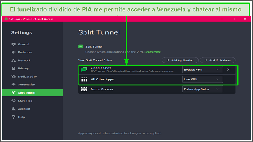Click the Network nodes icon
This screenshot has height=142, width=253.
[13, 60]
